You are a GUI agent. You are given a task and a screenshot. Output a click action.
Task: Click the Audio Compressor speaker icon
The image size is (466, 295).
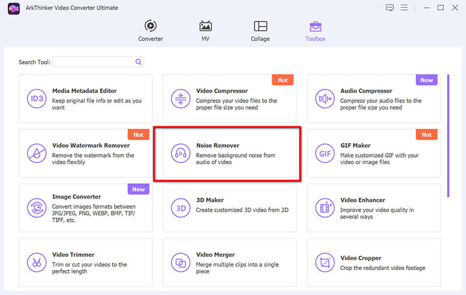click(325, 98)
